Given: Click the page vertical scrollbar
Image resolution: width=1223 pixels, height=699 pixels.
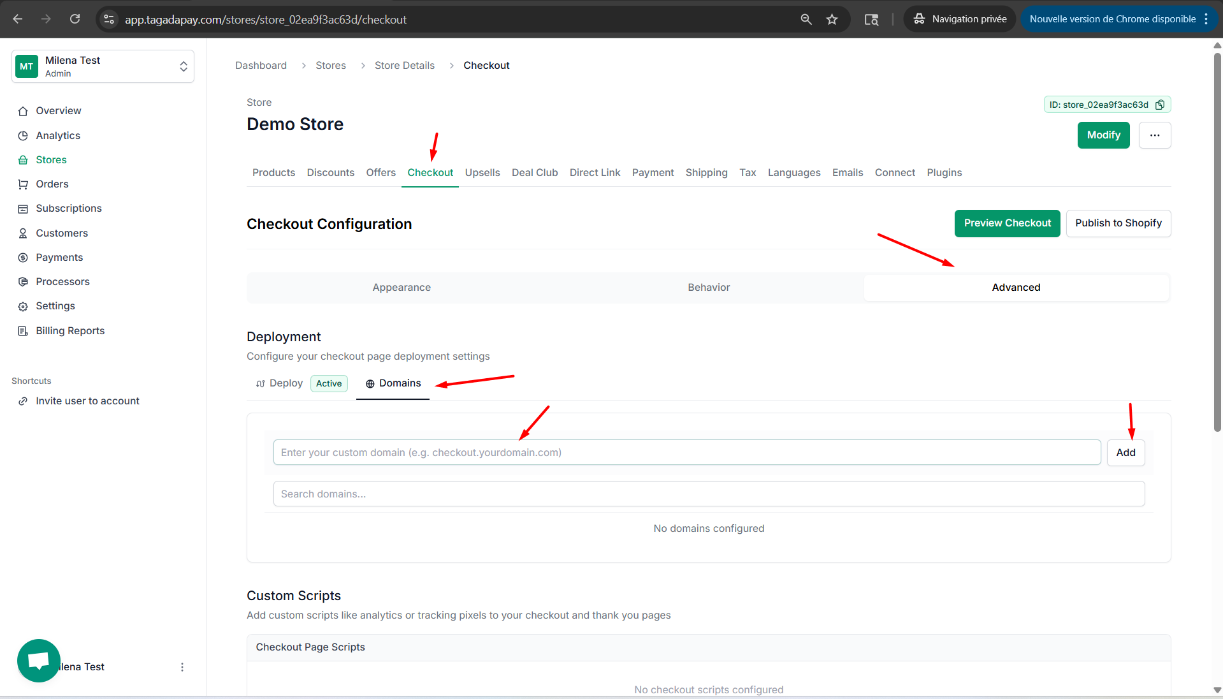Looking at the screenshot, I should [1217, 242].
